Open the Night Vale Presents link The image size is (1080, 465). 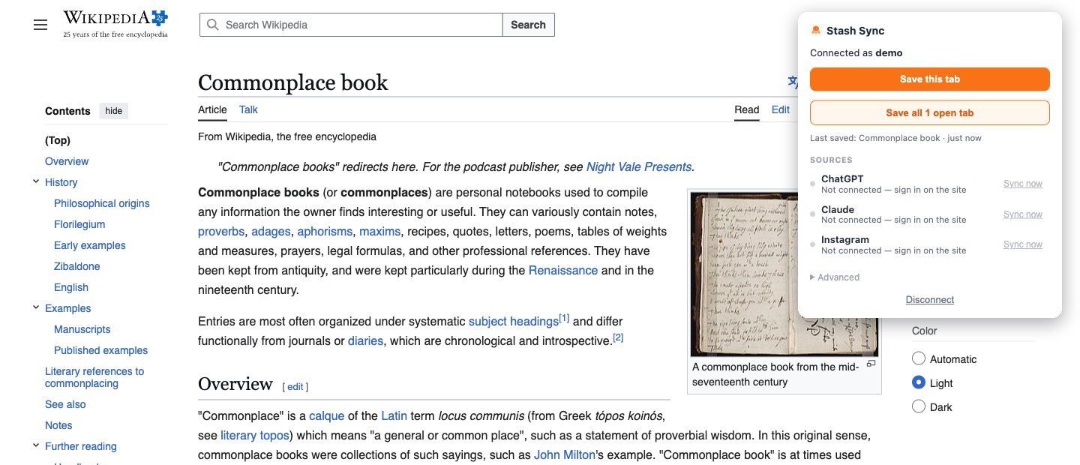pyautogui.click(x=639, y=166)
